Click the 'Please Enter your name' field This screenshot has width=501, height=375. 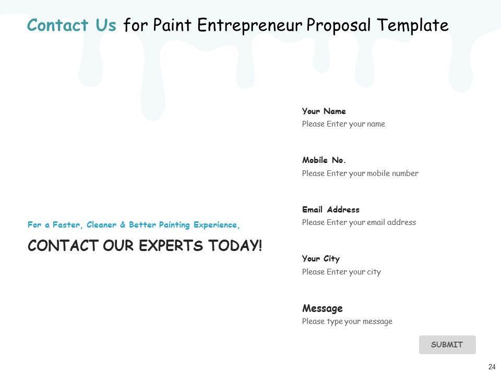pyautogui.click(x=343, y=124)
